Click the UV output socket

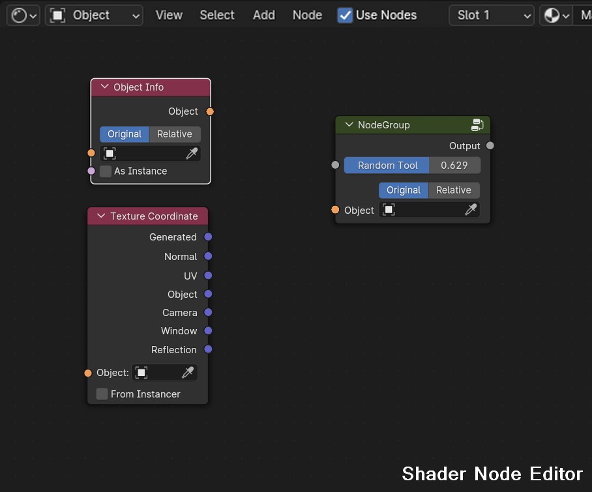coord(208,276)
